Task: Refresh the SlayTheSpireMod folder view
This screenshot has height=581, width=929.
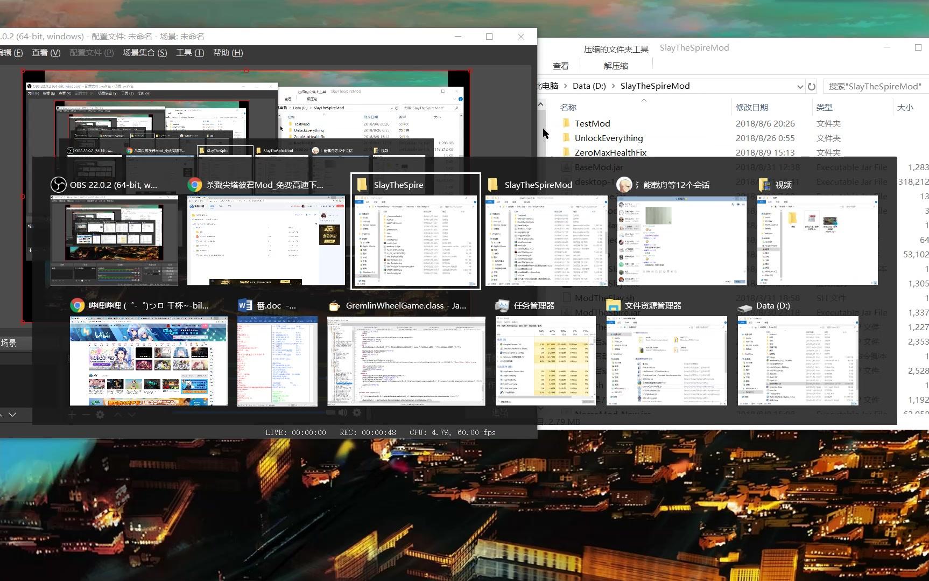Action: [812, 86]
